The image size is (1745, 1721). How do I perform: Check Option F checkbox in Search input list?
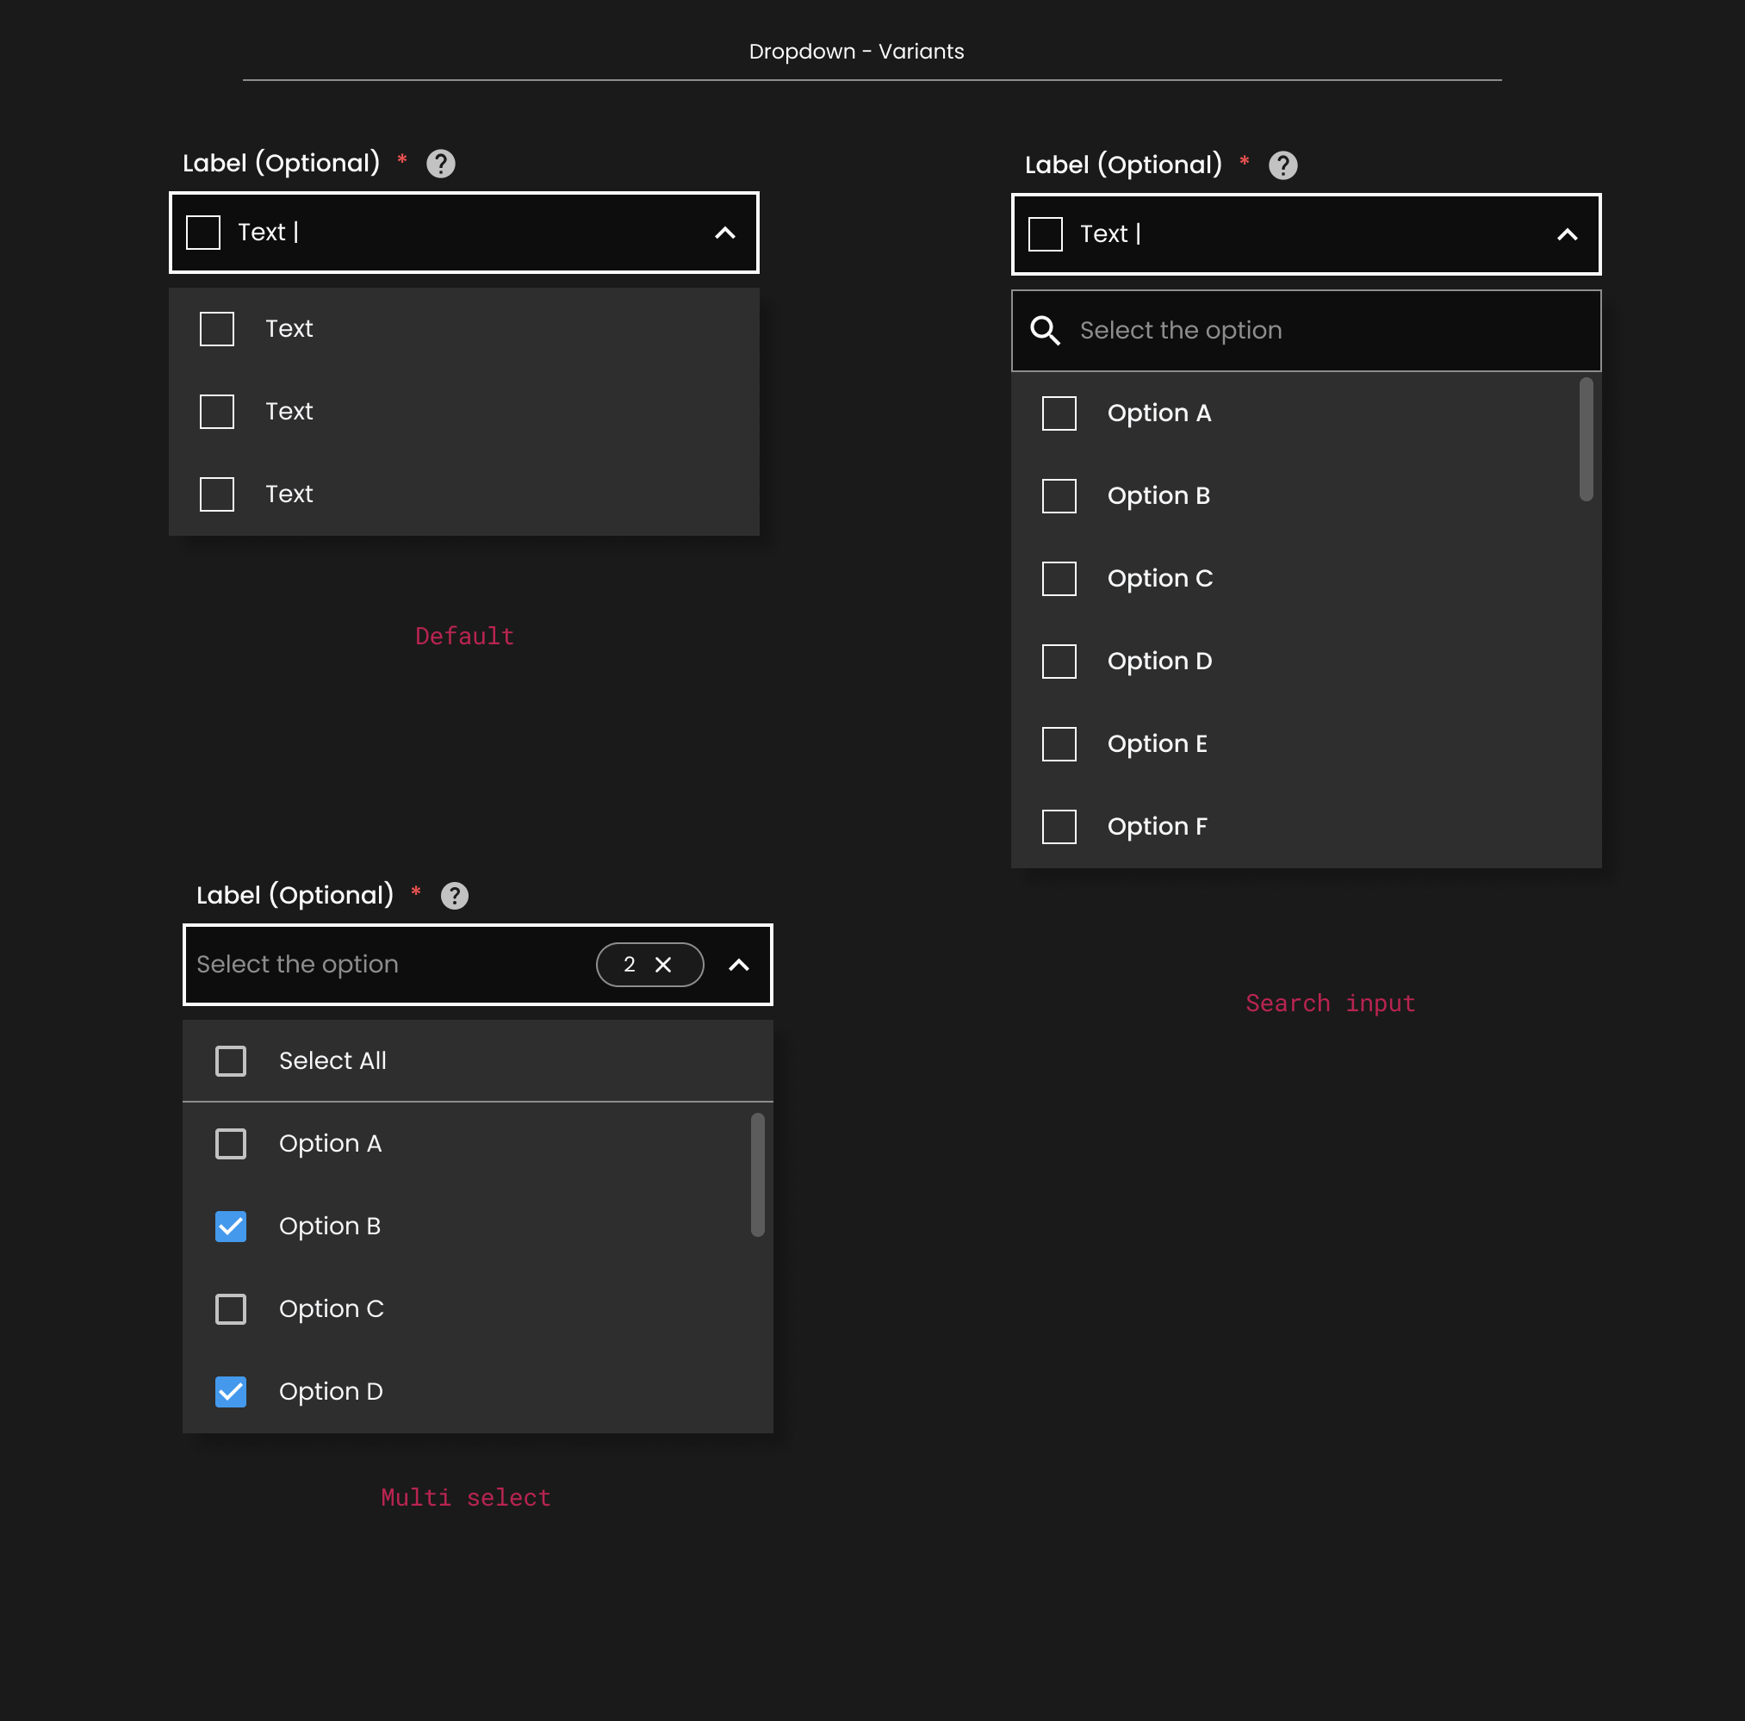(1059, 827)
